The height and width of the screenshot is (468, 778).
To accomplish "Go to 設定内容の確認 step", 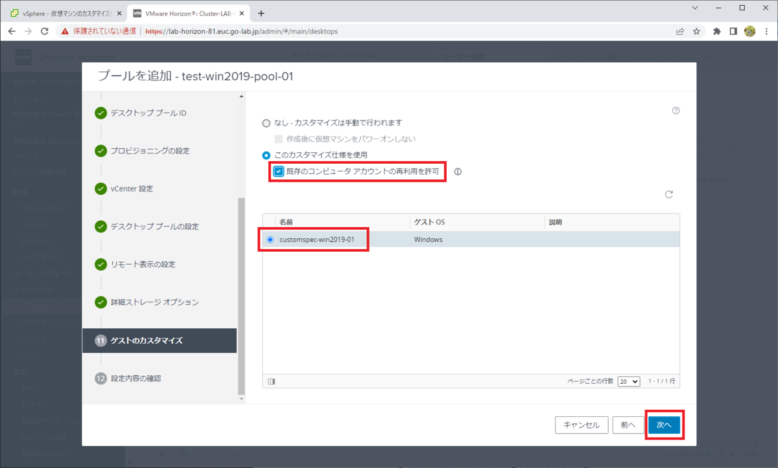I will click(x=136, y=378).
